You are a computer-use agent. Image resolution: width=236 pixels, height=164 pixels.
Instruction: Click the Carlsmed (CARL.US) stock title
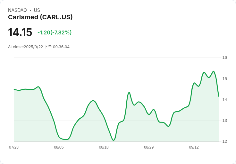40,17
